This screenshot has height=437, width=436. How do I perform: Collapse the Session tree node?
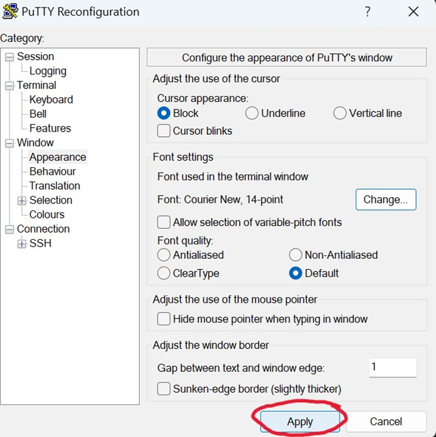[10, 57]
